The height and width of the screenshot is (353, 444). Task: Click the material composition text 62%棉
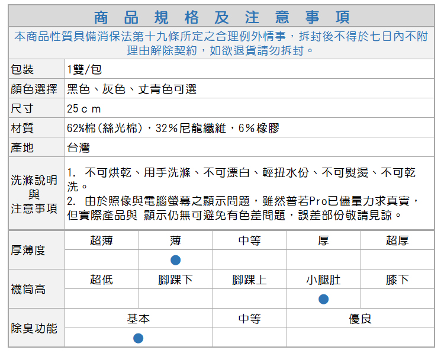[172, 128]
